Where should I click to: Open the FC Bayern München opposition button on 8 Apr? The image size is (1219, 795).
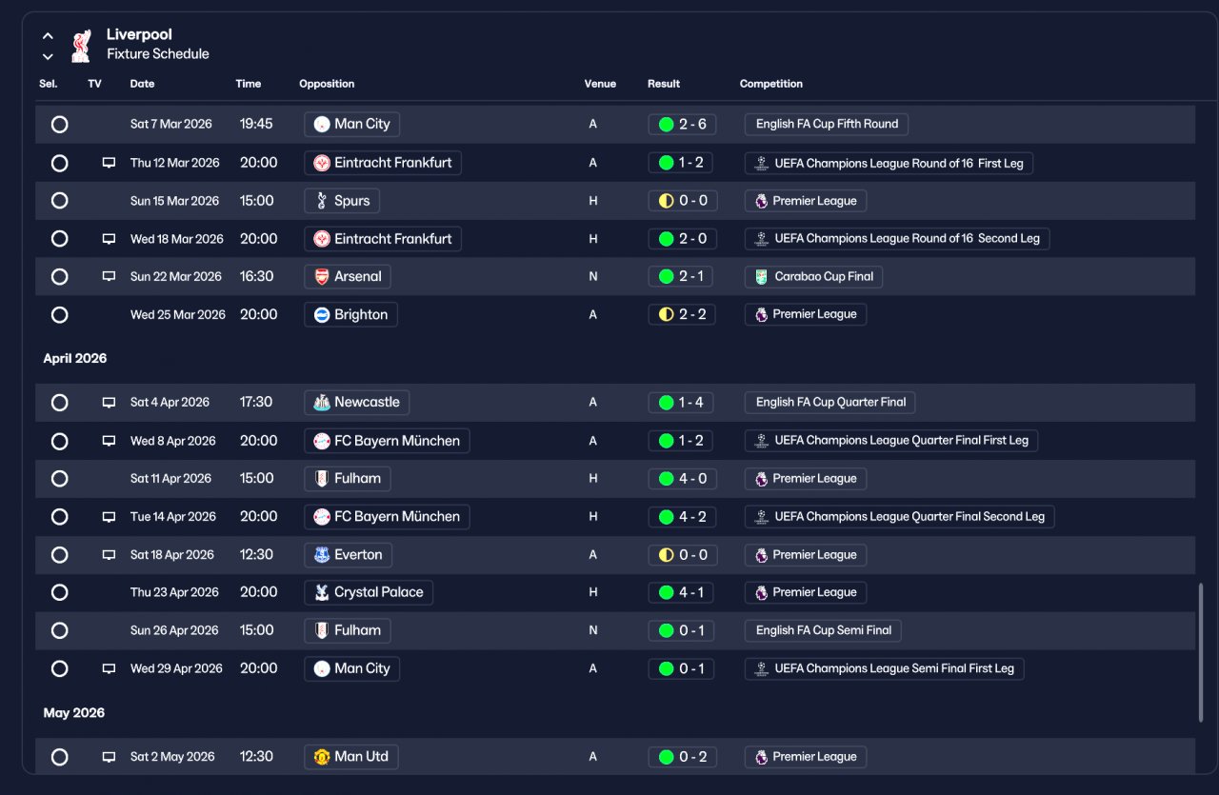pos(387,441)
